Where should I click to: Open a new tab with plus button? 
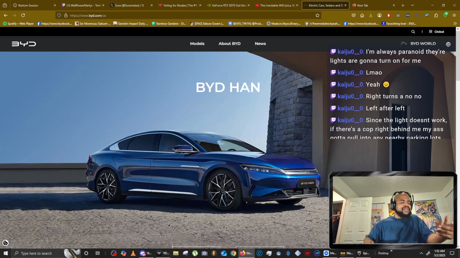[x=403, y=5]
